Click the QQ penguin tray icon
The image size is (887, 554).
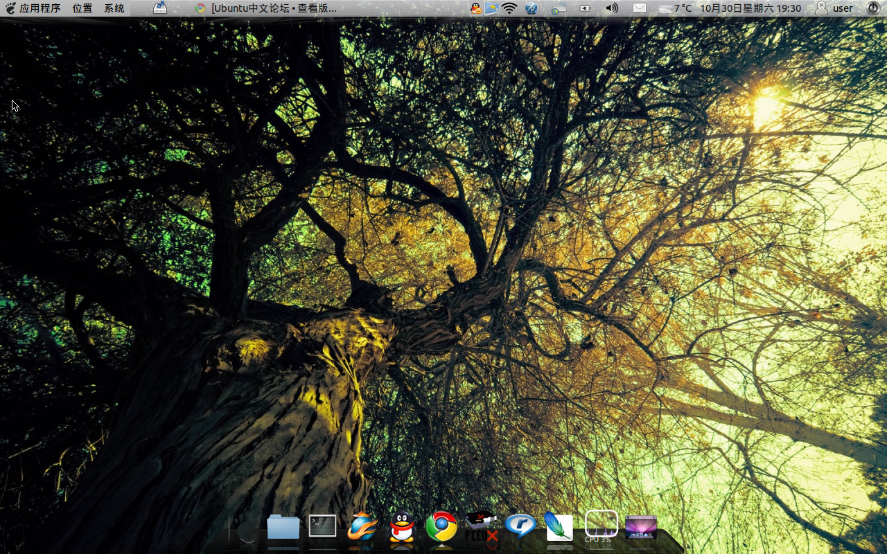pos(476,8)
